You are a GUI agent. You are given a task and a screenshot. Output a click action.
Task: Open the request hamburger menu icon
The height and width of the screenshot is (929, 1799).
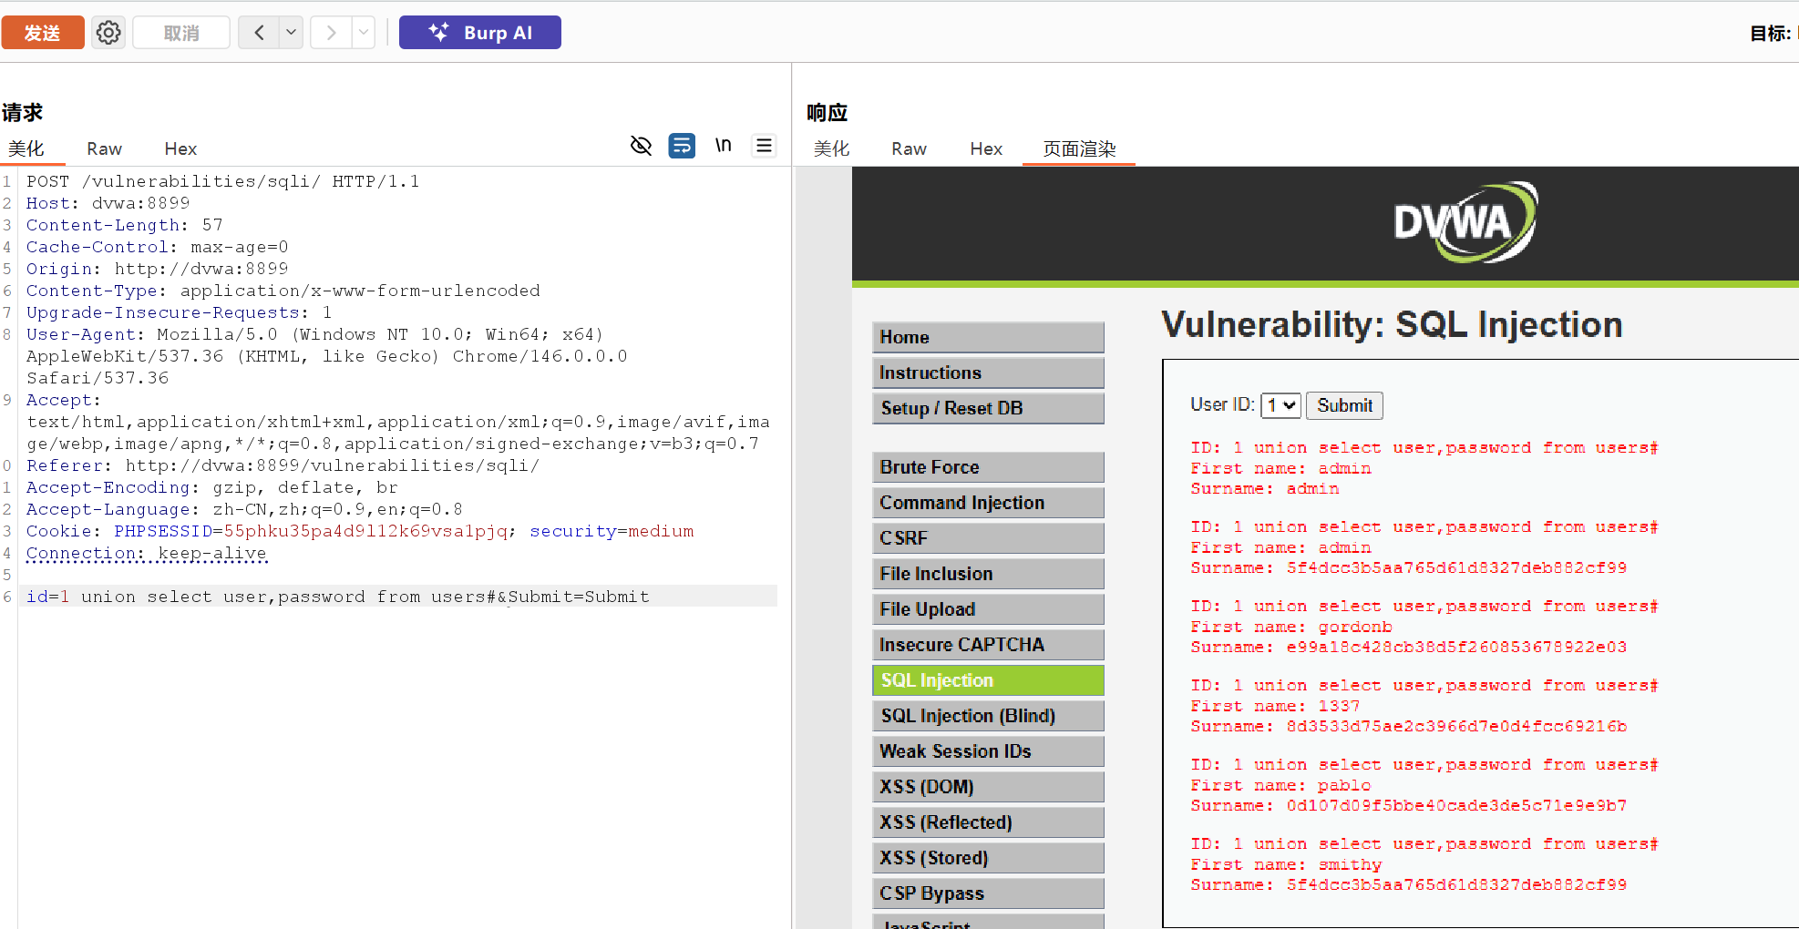[x=764, y=146]
